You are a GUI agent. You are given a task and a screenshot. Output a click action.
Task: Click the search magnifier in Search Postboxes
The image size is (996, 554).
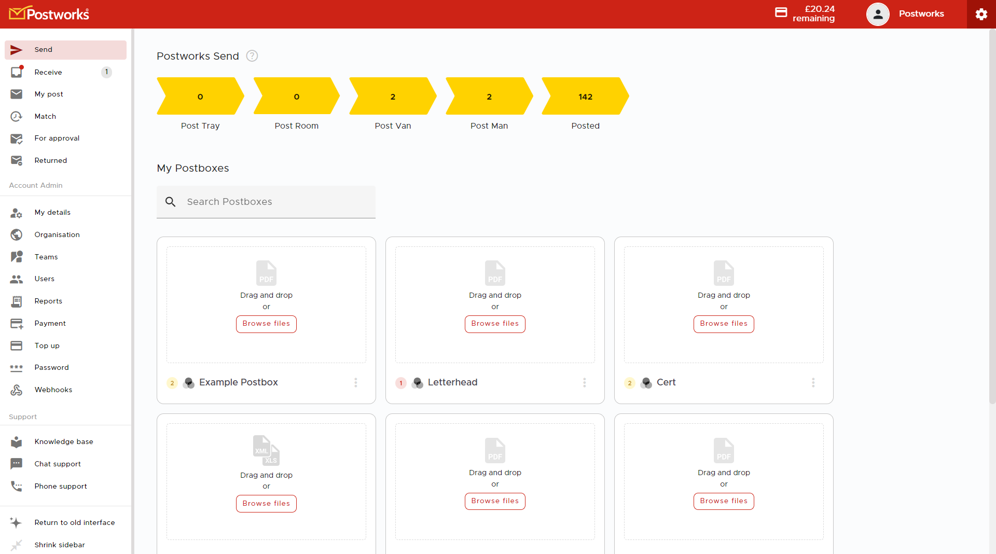tap(171, 202)
